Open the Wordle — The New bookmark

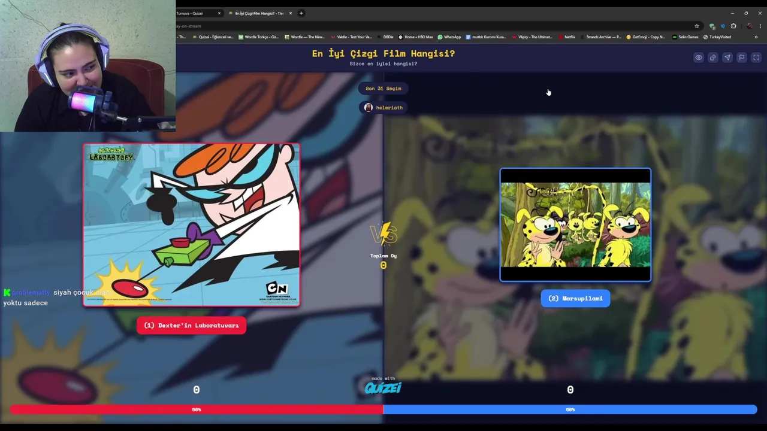pyautogui.click(x=304, y=37)
